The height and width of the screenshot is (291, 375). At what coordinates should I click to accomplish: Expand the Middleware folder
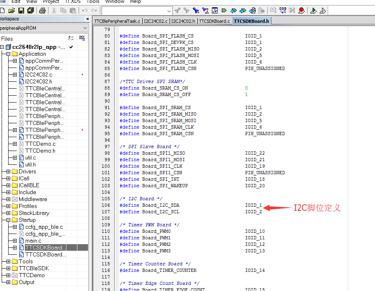click(9, 199)
